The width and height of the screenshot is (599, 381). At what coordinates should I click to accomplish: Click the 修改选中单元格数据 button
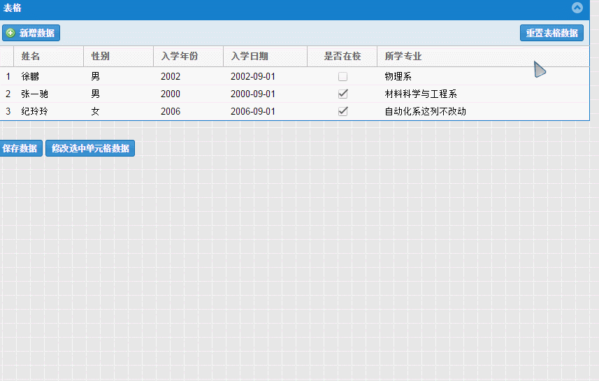click(x=90, y=148)
